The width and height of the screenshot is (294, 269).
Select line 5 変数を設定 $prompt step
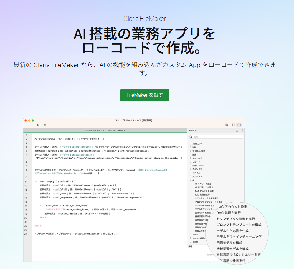(93, 151)
